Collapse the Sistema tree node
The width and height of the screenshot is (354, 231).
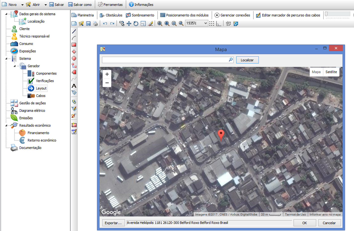(x=7, y=59)
